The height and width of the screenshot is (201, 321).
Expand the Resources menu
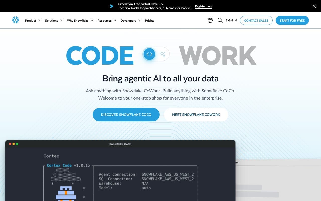tap(107, 20)
